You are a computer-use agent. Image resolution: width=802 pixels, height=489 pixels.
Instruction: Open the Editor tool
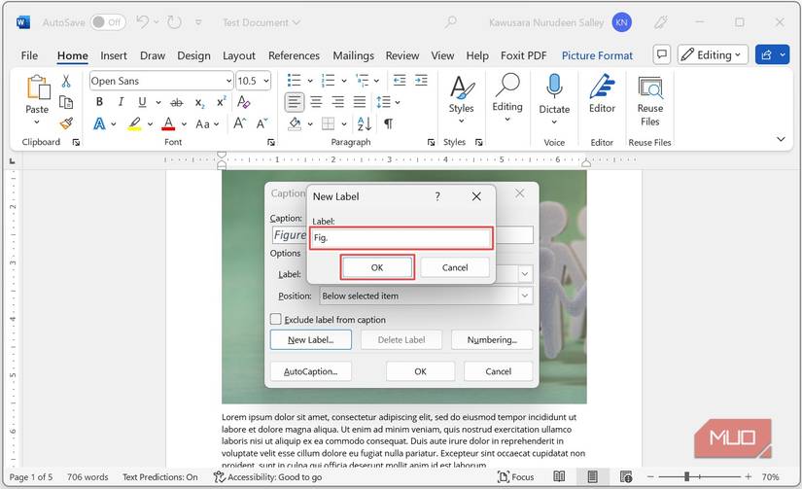pos(602,95)
